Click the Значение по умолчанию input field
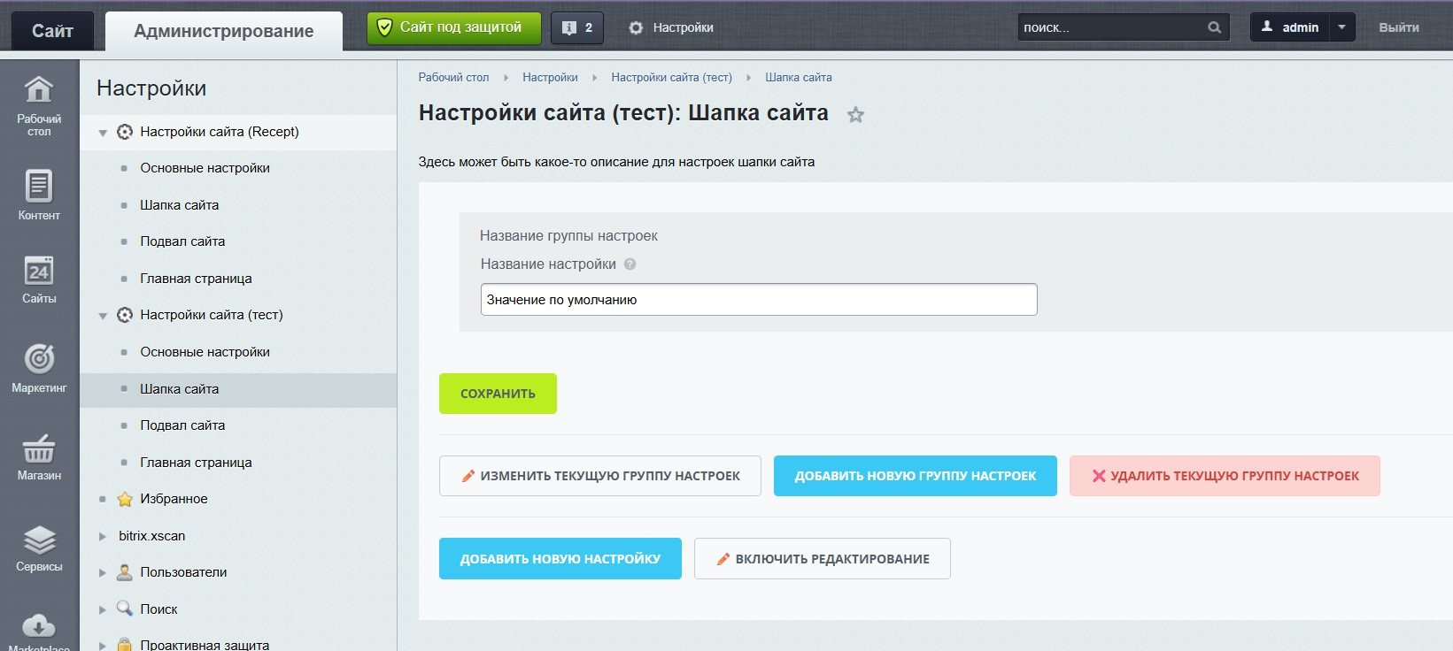1453x651 pixels. 758,300
